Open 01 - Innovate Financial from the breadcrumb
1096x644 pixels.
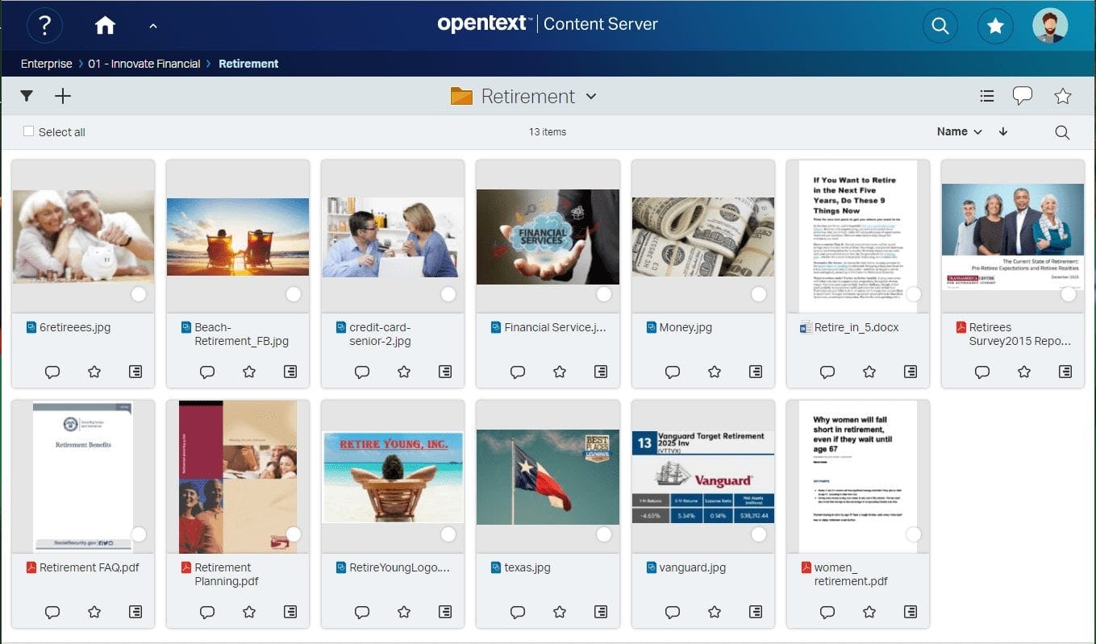[x=144, y=63]
